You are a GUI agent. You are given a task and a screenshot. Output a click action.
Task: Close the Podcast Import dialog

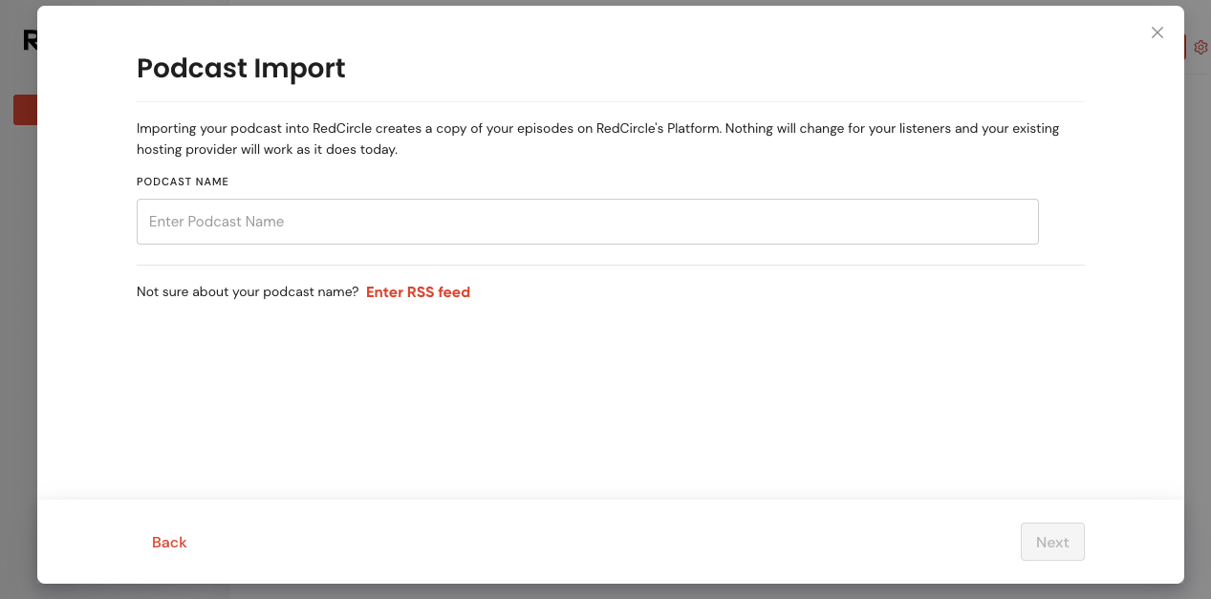coord(1157,32)
